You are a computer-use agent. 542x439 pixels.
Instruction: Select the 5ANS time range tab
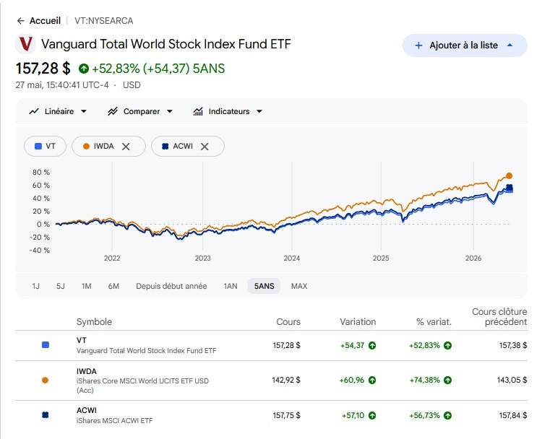click(264, 286)
